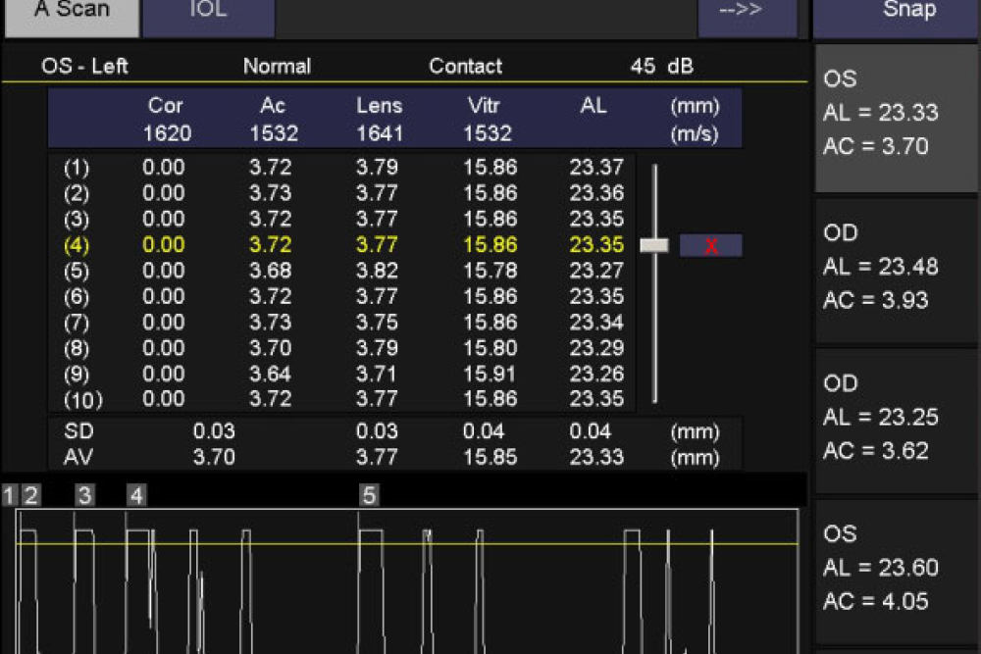981x654 pixels.
Task: Select measurement row (5) with AL 23.27
Action: [x=343, y=271]
